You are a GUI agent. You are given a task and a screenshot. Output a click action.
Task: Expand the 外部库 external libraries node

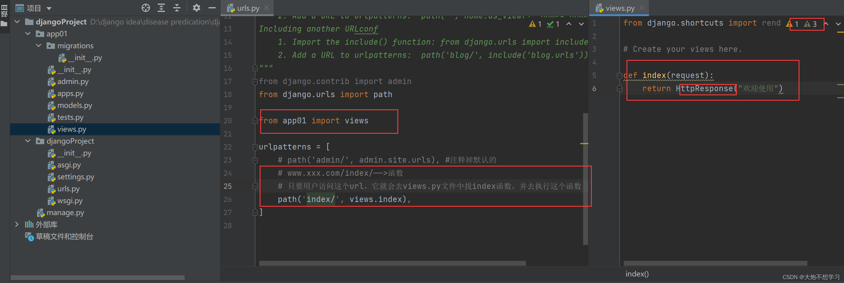(17, 224)
